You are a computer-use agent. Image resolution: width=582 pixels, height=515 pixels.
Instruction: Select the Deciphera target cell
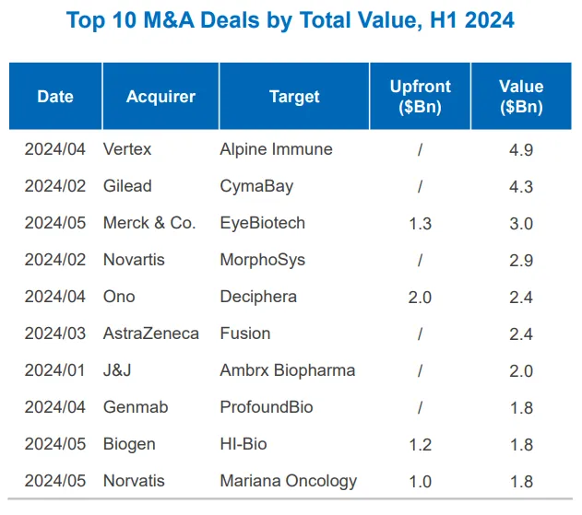point(258,297)
